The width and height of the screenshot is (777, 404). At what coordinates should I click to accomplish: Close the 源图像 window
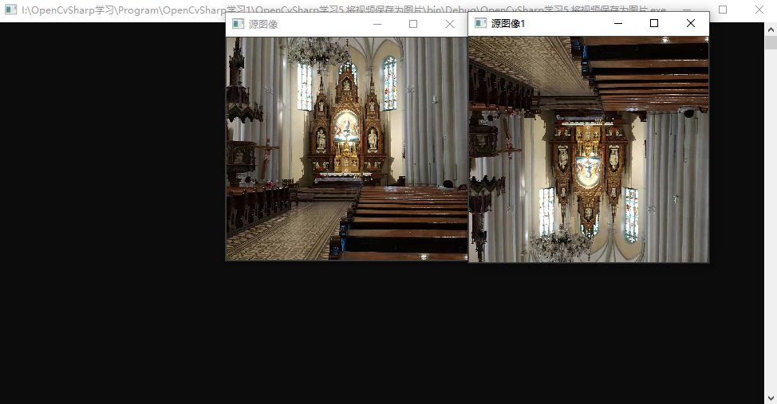click(449, 24)
